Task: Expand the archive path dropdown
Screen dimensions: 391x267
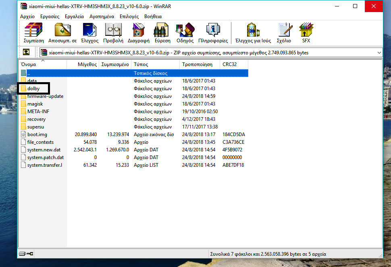Action: tap(379, 53)
